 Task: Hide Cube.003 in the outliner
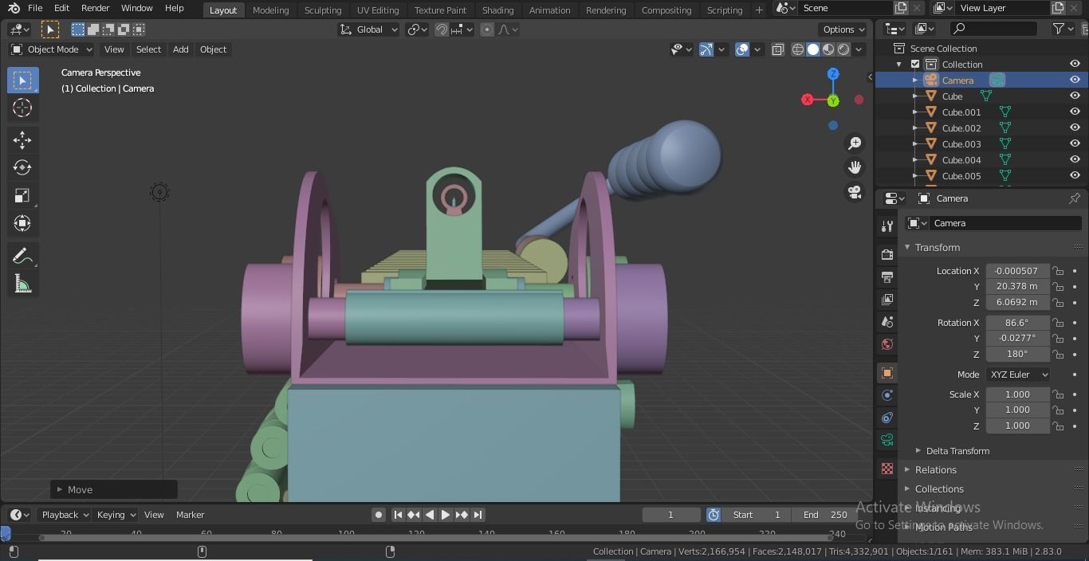1075,143
